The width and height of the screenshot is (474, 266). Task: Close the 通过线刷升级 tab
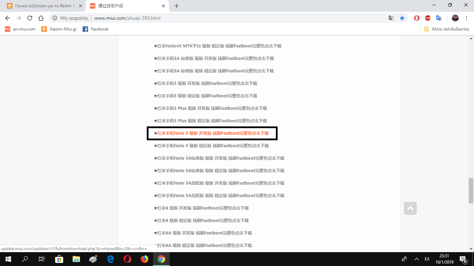pyautogui.click(x=164, y=6)
